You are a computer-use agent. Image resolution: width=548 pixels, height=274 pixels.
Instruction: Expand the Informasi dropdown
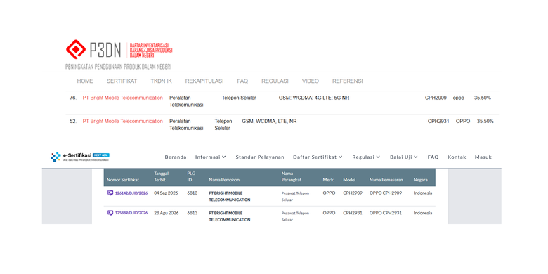[210, 157]
